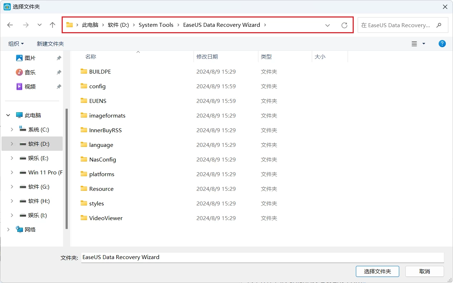Open address bar history dropdown

click(328, 25)
